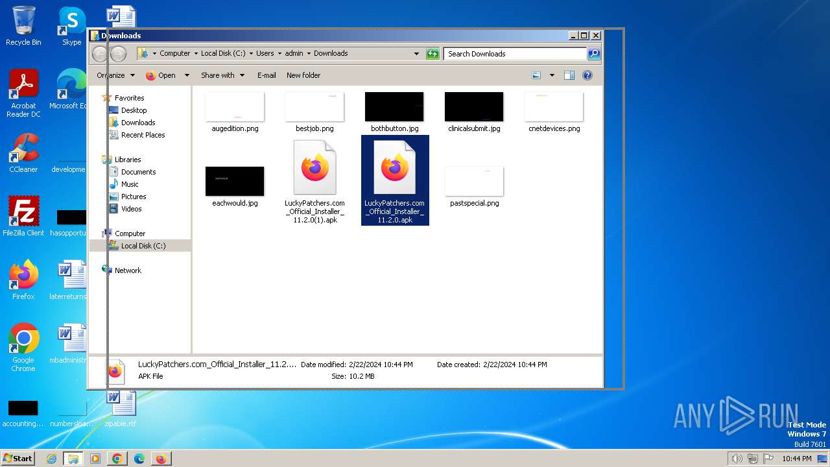Focus the Search Downloads field
830x467 pixels.
coord(516,54)
